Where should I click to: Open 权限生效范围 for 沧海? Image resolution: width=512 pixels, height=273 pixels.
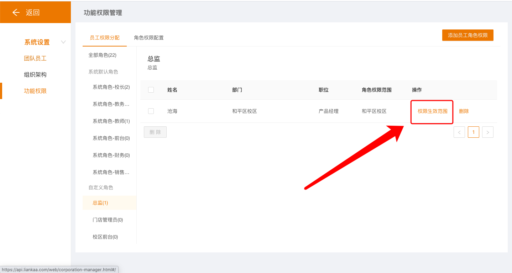(x=432, y=111)
